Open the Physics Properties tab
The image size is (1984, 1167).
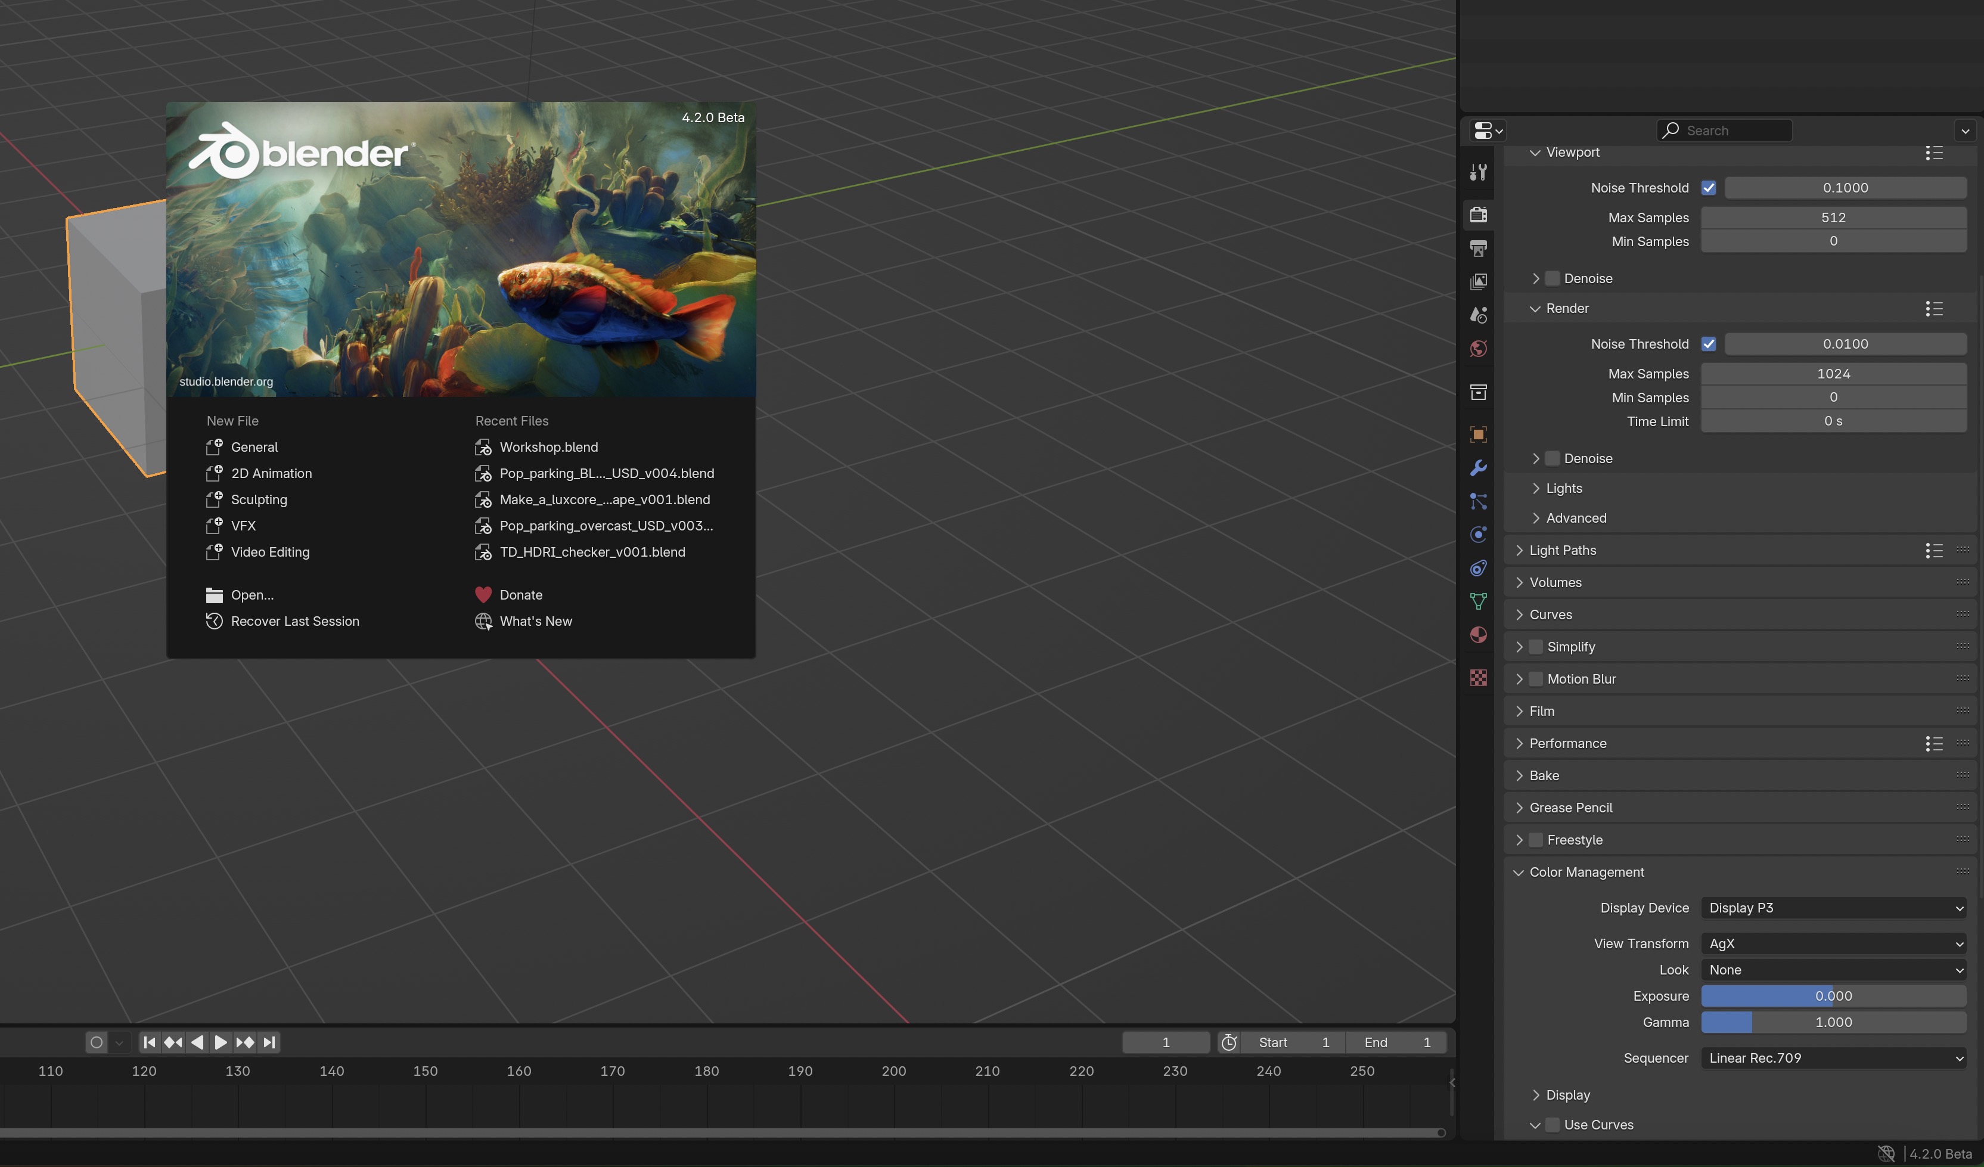(x=1479, y=534)
